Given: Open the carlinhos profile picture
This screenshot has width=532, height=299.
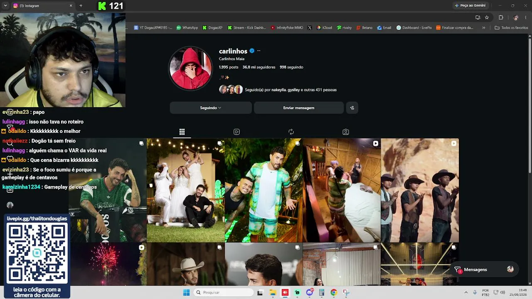Looking at the screenshot, I should [x=190, y=68].
